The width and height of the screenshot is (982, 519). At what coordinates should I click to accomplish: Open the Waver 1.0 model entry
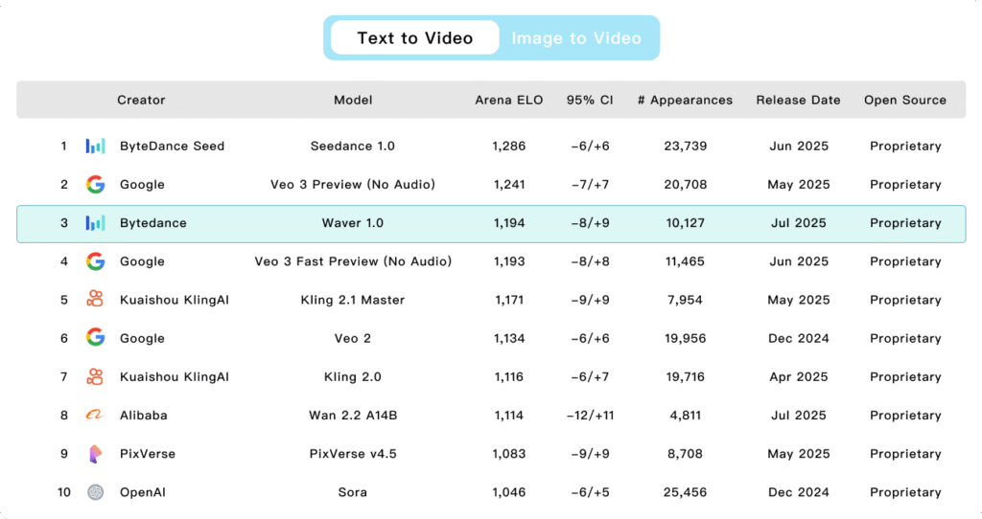[353, 223]
